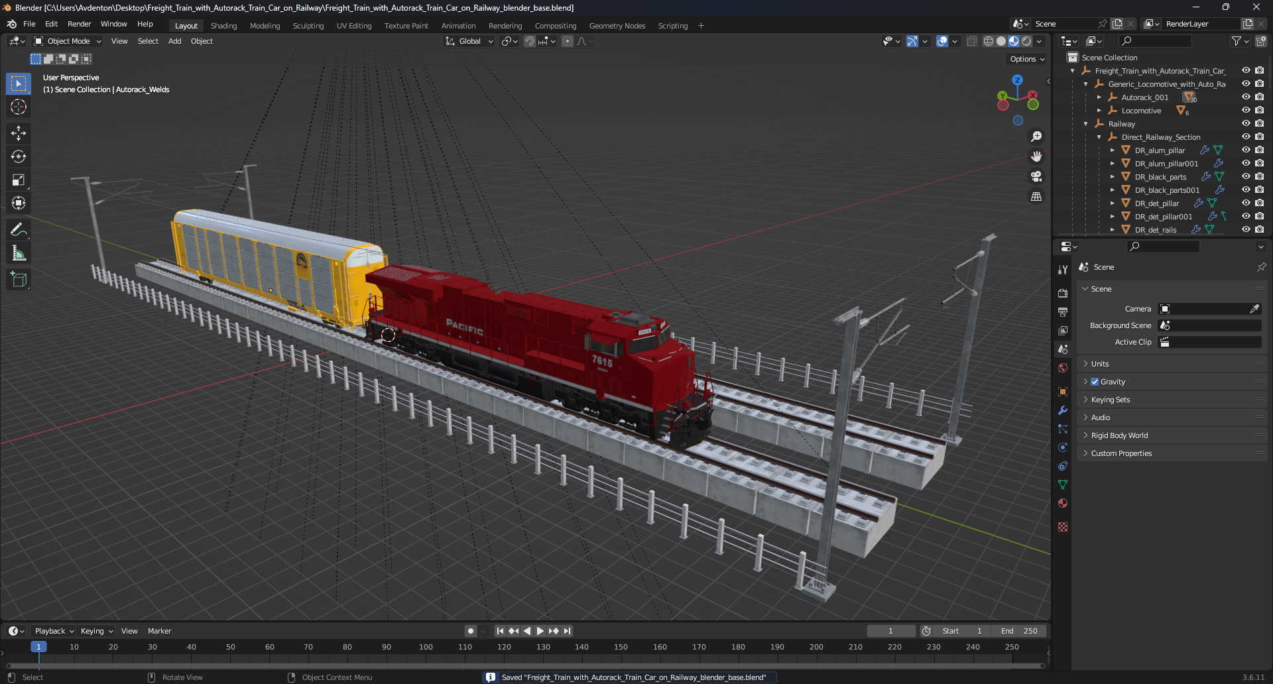This screenshot has height=684, width=1273.
Task: Click the viewport zoom magnifier icon
Action: click(1036, 137)
